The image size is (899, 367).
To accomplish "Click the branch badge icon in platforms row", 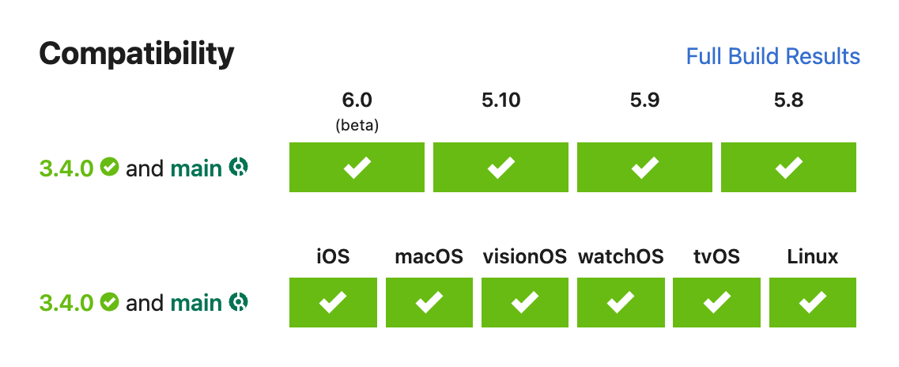I will coord(239,301).
